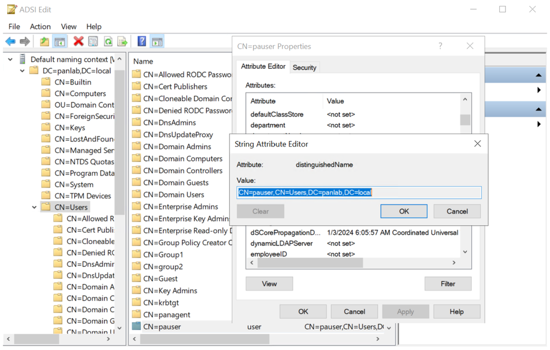Click the red Delete icon in toolbar
The image size is (550, 350).
coord(78,41)
